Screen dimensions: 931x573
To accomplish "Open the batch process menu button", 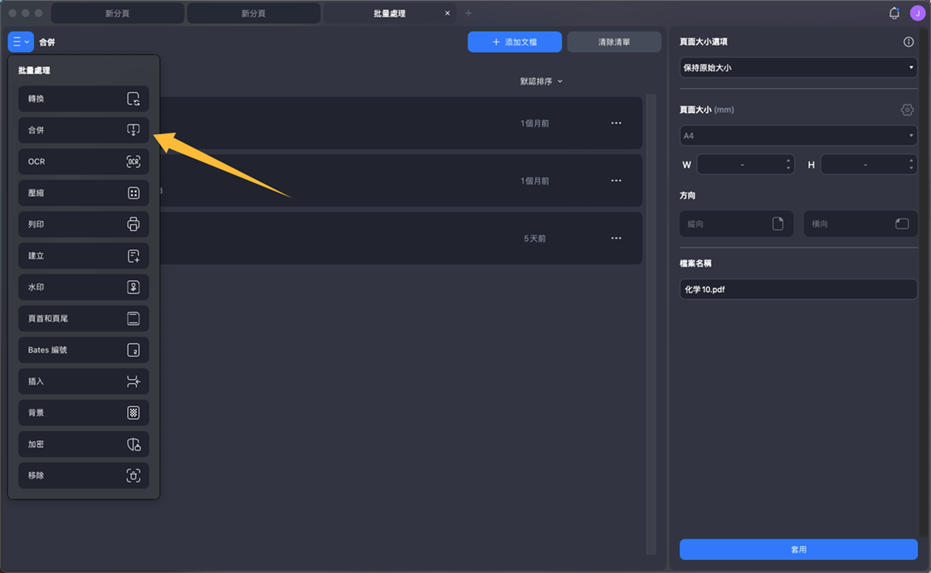I will [20, 42].
